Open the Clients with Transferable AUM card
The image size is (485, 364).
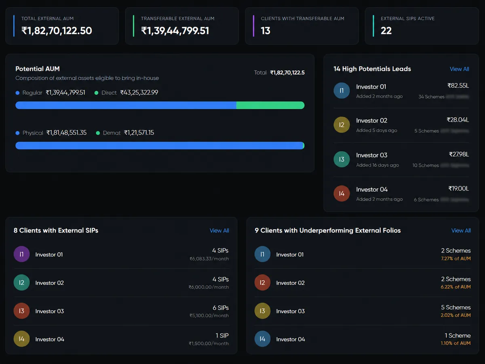(x=302, y=26)
